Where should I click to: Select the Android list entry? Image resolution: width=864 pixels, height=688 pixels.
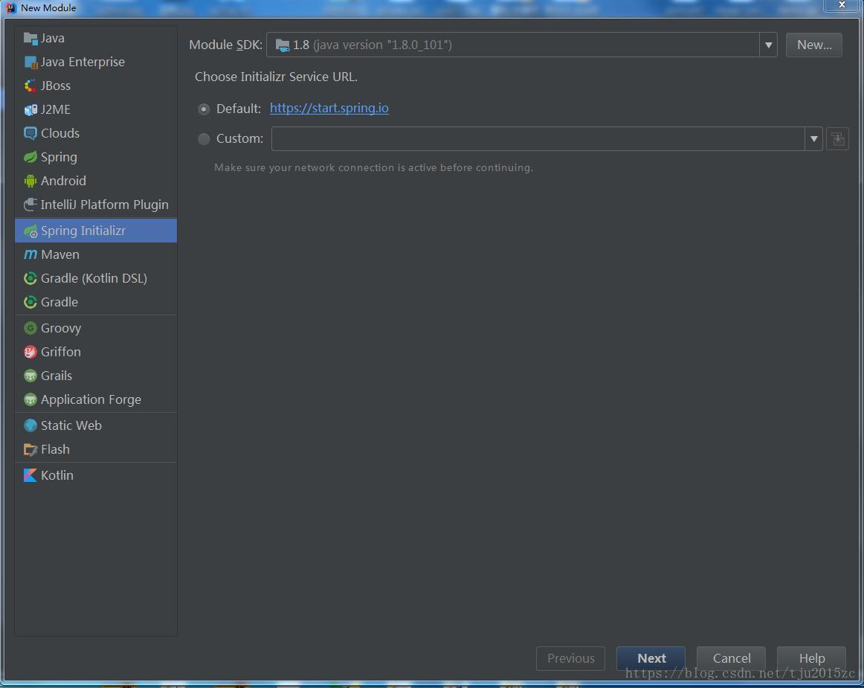(96, 181)
